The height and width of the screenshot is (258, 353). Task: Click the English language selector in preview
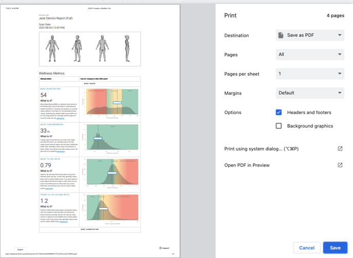click(x=20, y=249)
